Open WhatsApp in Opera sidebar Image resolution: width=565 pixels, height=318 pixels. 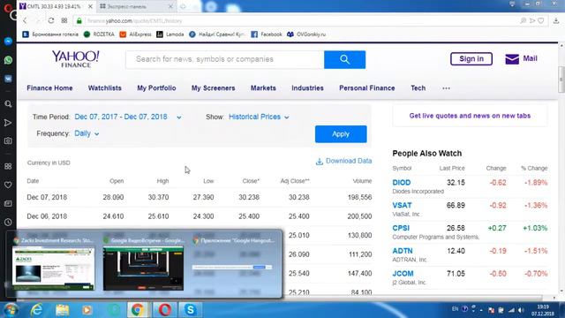(8, 60)
